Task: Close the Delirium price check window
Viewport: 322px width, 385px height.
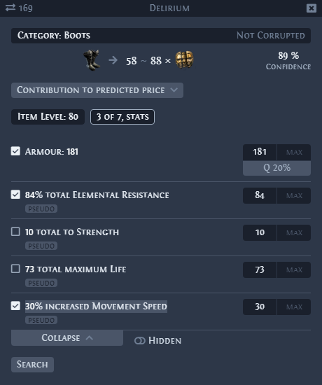Action: [x=311, y=8]
